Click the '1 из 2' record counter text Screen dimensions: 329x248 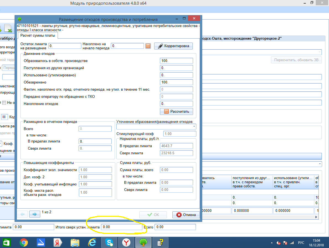point(46,212)
